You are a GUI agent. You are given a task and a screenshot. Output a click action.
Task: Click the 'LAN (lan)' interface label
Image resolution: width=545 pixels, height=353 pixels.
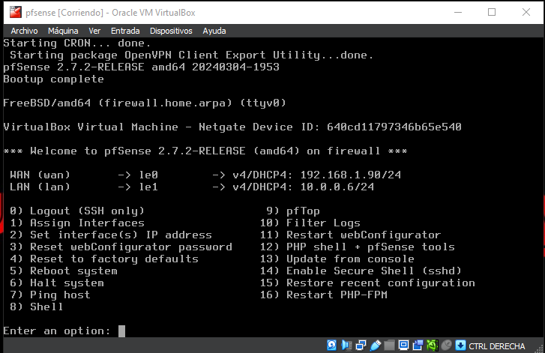[40, 187]
